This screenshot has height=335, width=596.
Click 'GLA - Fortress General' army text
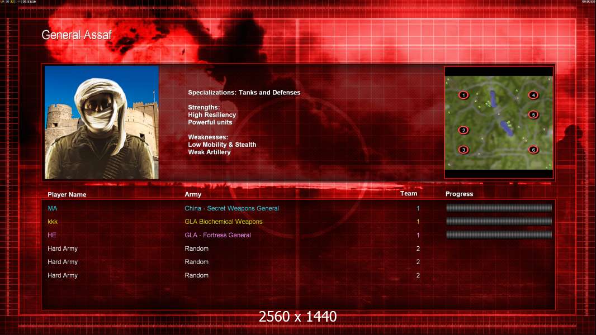tap(218, 235)
